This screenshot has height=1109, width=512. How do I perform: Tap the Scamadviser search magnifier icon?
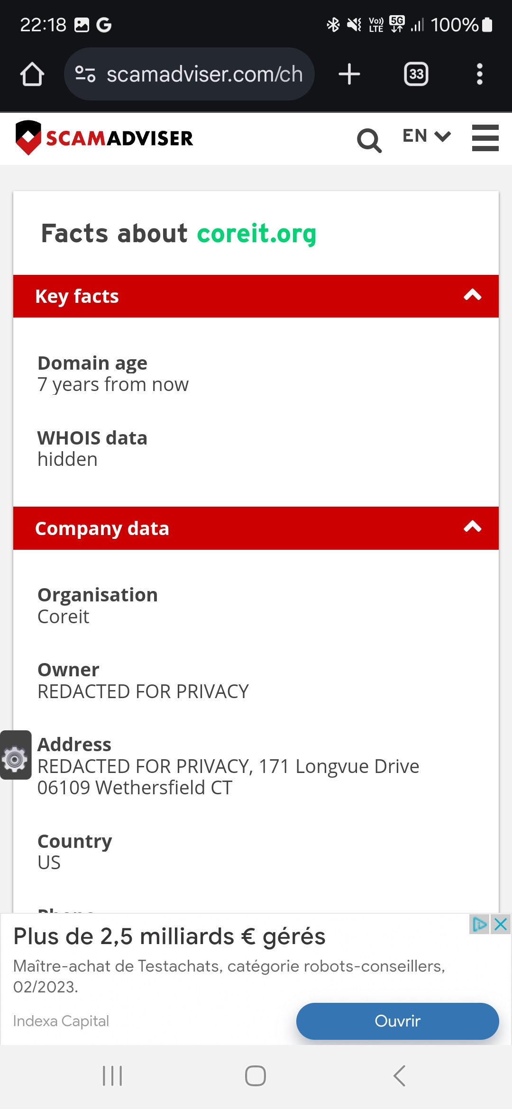click(369, 140)
